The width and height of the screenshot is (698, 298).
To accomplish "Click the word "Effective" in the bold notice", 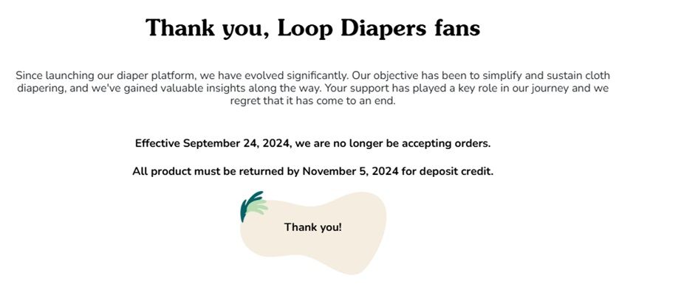I will [157, 144].
